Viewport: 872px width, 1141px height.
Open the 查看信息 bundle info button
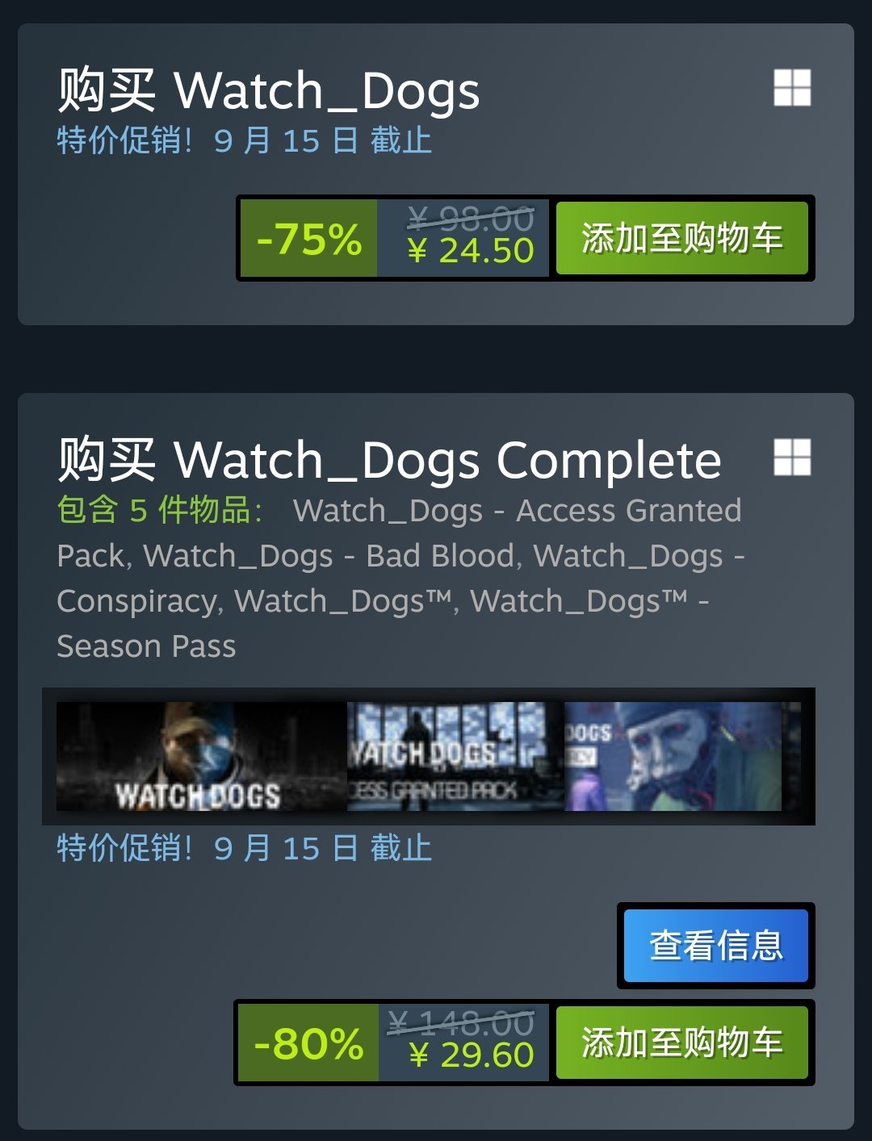(716, 946)
